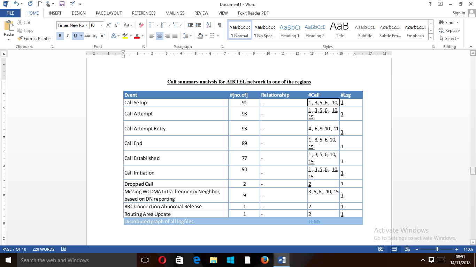Pick text highlight color
The width and height of the screenshot is (476, 267).
point(125,36)
